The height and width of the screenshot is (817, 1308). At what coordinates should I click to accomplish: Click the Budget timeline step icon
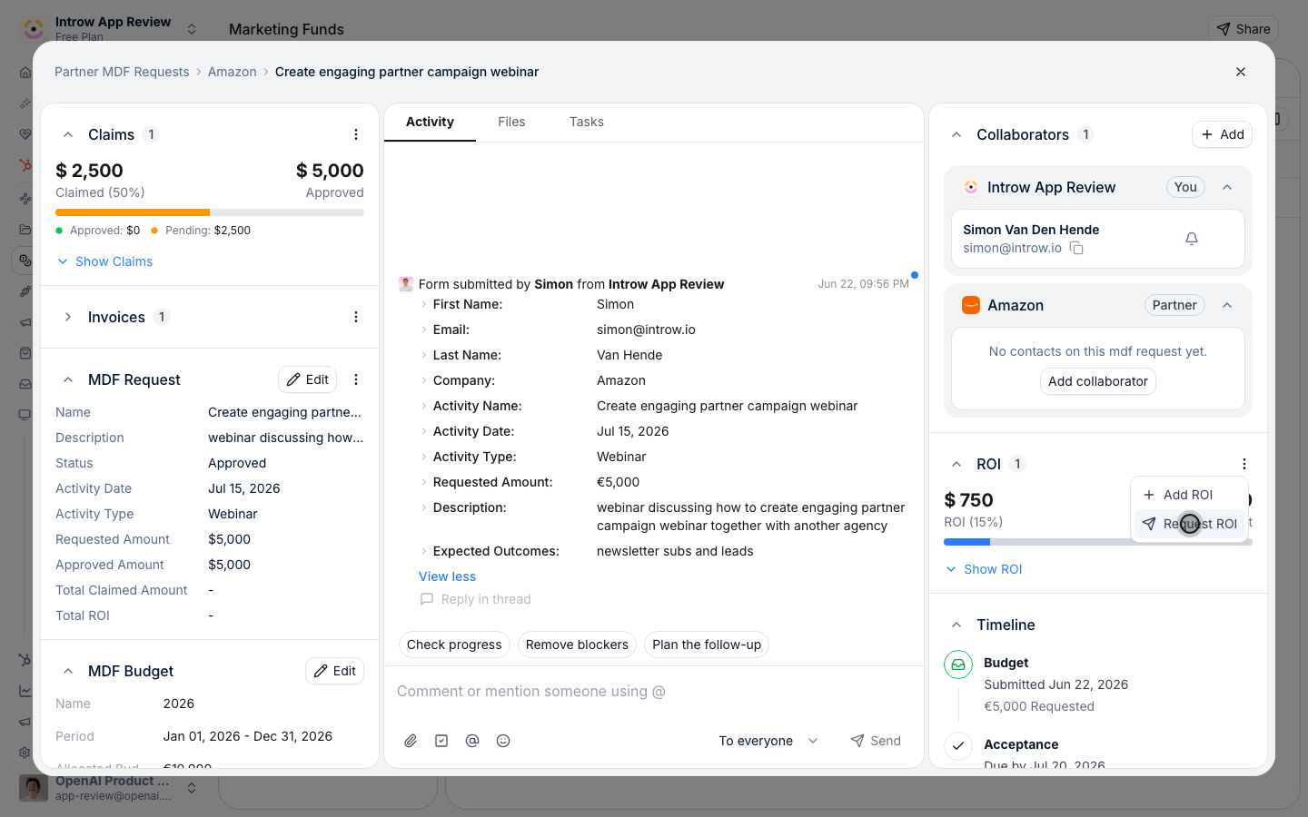(958, 664)
